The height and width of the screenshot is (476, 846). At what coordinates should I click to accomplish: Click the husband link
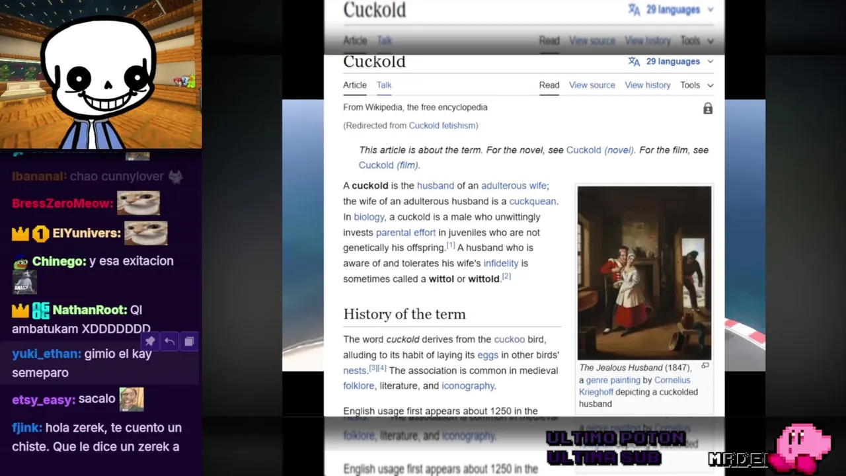click(436, 186)
